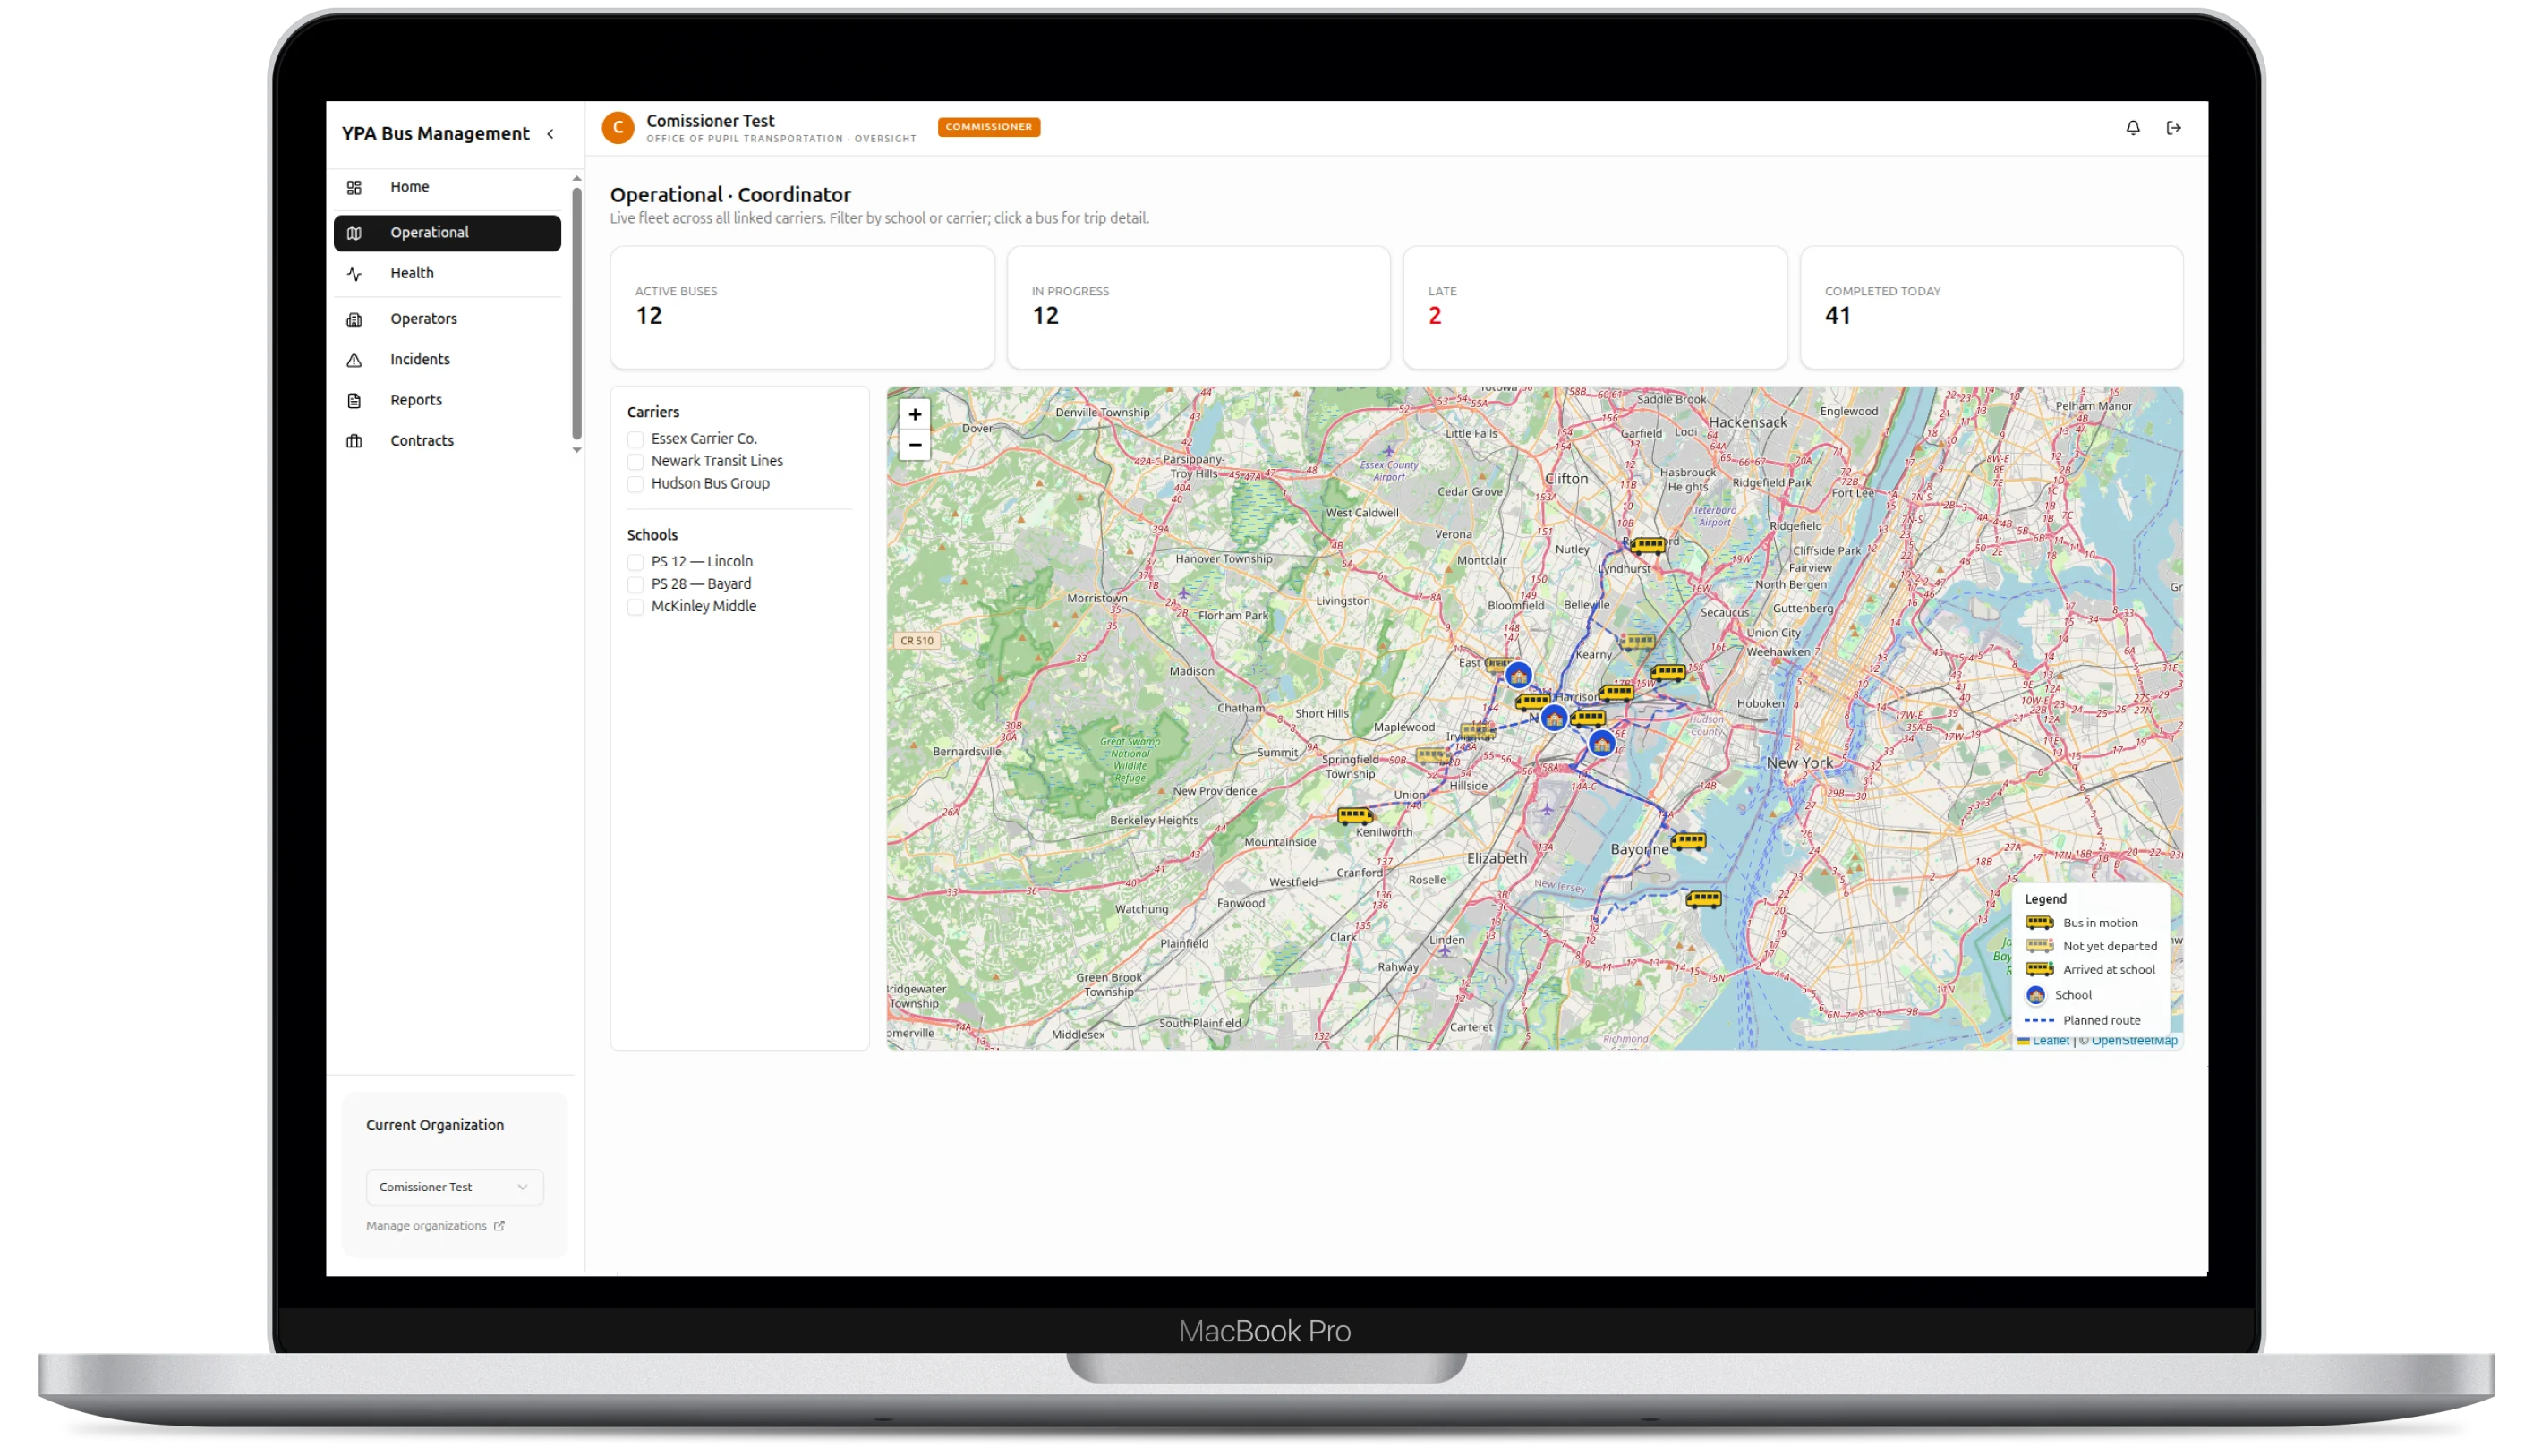Go to Operators in the sidebar
The width and height of the screenshot is (2533, 1456).
(447, 319)
